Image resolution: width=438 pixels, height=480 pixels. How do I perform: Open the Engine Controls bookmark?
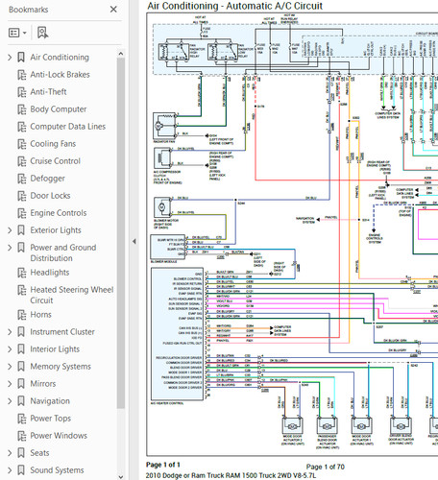tap(59, 213)
